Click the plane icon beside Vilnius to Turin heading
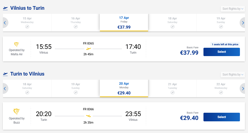The height and width of the screenshot is (133, 248). point(5,8)
